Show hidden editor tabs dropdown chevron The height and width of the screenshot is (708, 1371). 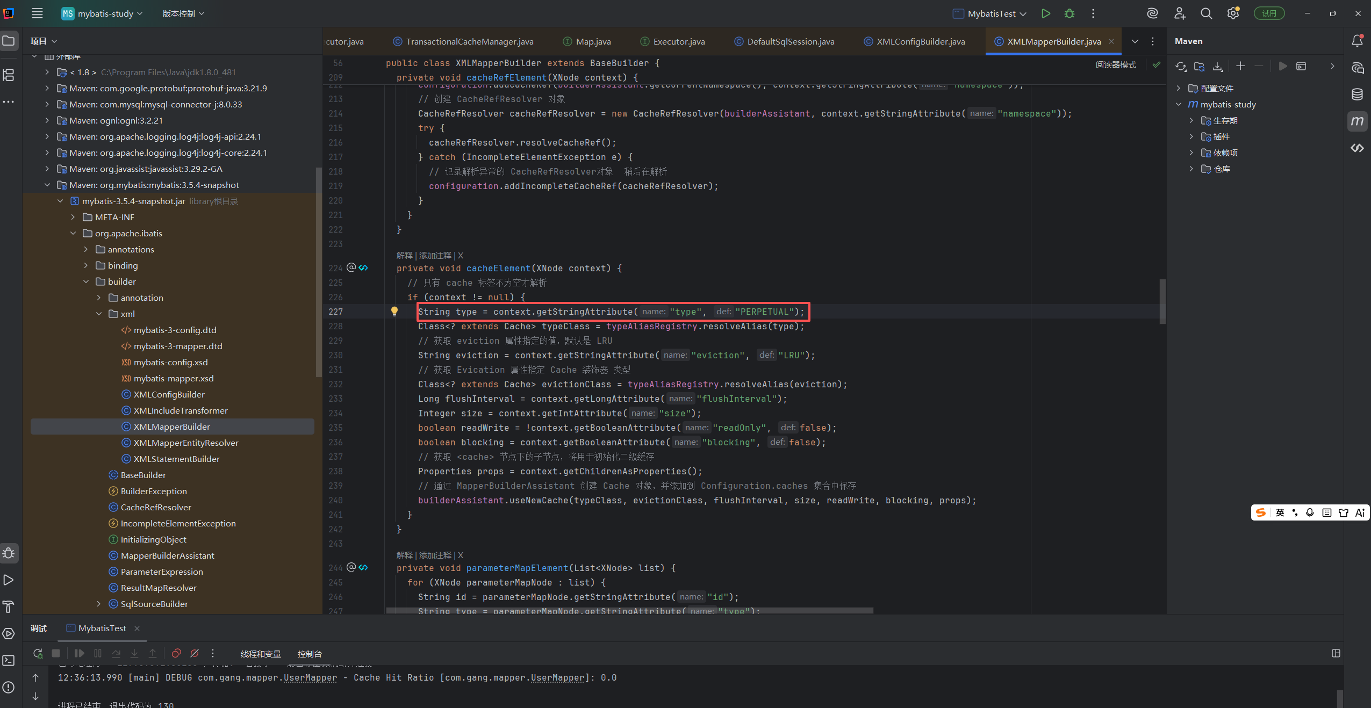1135,41
